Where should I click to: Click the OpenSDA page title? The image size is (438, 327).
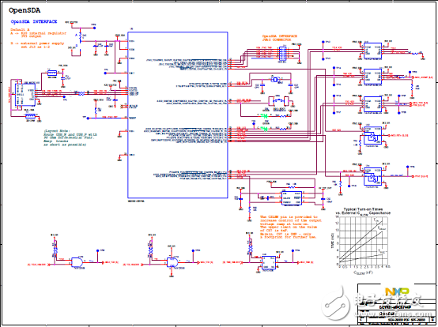[25, 10]
